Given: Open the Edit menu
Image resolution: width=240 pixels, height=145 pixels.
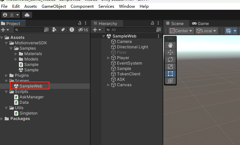Looking at the screenshot, I should (x=16, y=6).
